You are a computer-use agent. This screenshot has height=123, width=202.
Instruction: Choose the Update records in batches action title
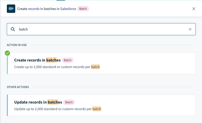pos(38,102)
